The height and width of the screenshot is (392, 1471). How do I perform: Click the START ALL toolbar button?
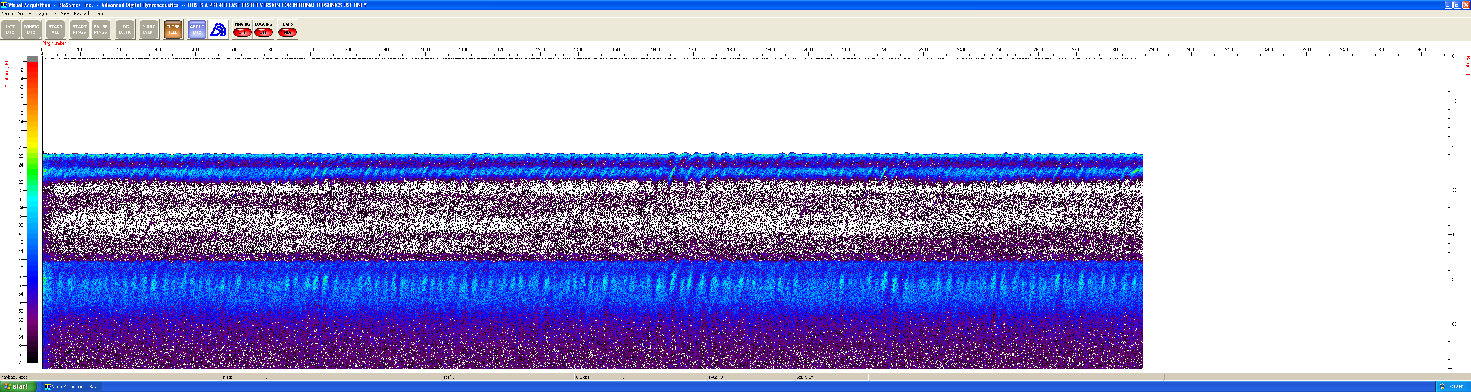(x=56, y=30)
